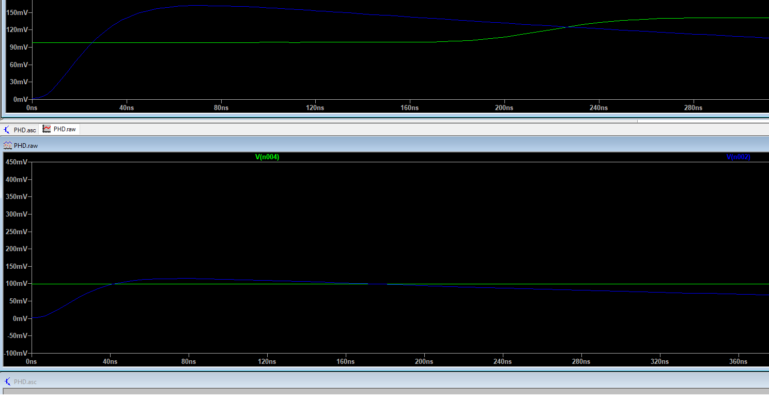Click the green V(n004) trace label
This screenshot has width=769, height=398.
(267, 157)
